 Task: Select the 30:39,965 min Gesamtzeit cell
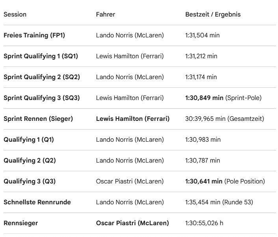click(x=224, y=119)
